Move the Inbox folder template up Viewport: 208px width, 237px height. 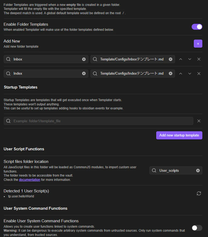[181, 59]
